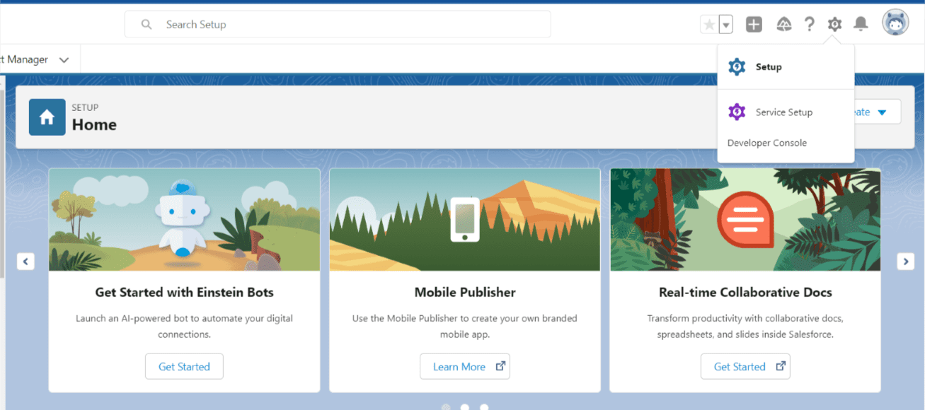Click Get Started for Einstein Bots
Image resolution: width=925 pixels, height=410 pixels.
coord(184,367)
